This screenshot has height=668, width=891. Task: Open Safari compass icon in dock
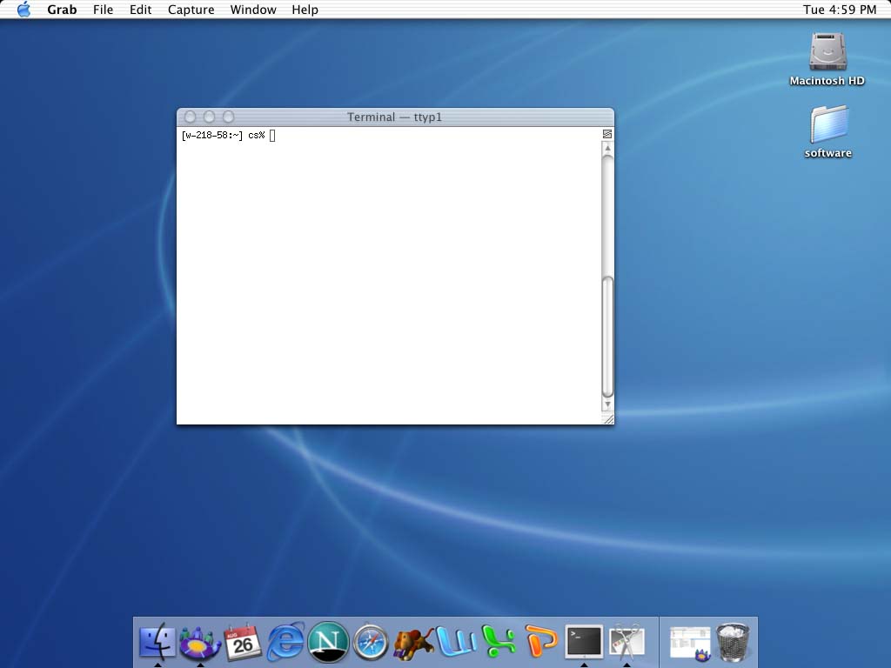pyautogui.click(x=370, y=643)
